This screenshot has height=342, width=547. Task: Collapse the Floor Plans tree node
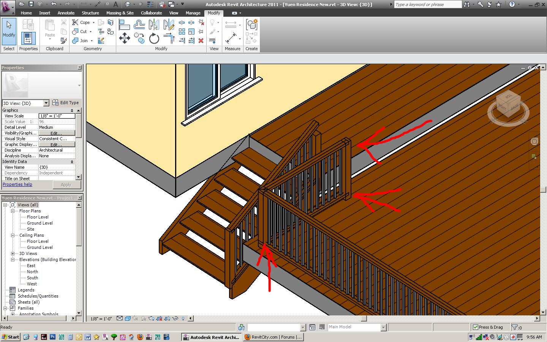click(13, 211)
